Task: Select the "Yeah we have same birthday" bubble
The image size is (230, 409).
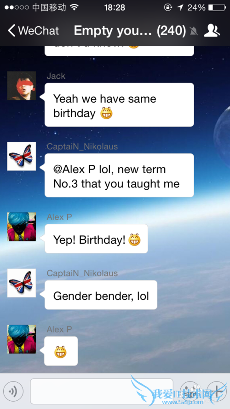Action: pyautogui.click(x=119, y=105)
